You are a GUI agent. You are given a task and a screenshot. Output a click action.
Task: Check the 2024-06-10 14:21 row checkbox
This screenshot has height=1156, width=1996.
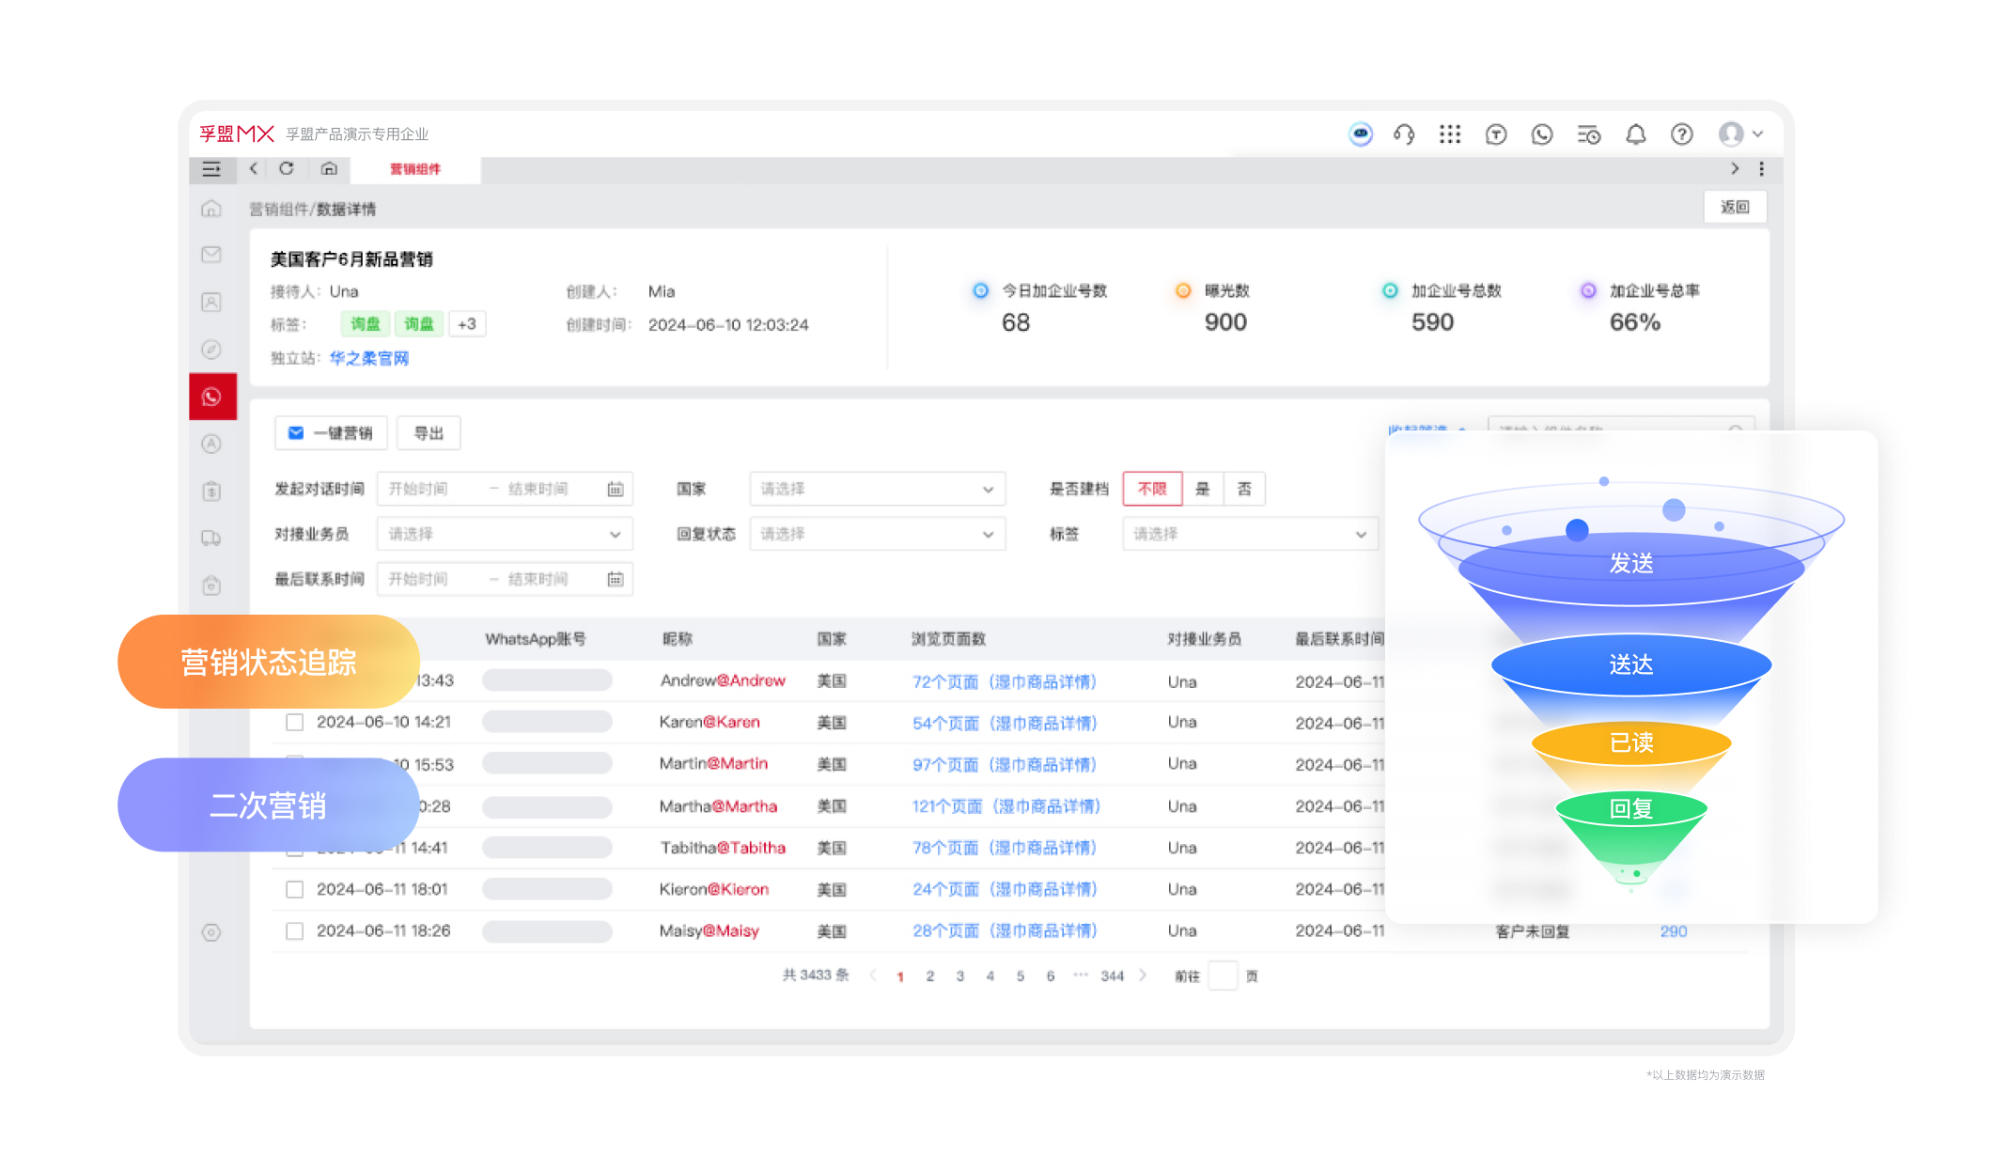pyautogui.click(x=295, y=722)
